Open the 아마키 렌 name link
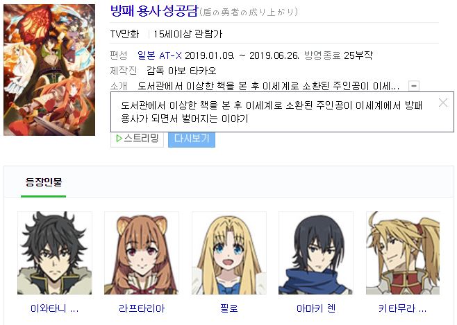The width and height of the screenshot is (457, 325). pos(316,308)
